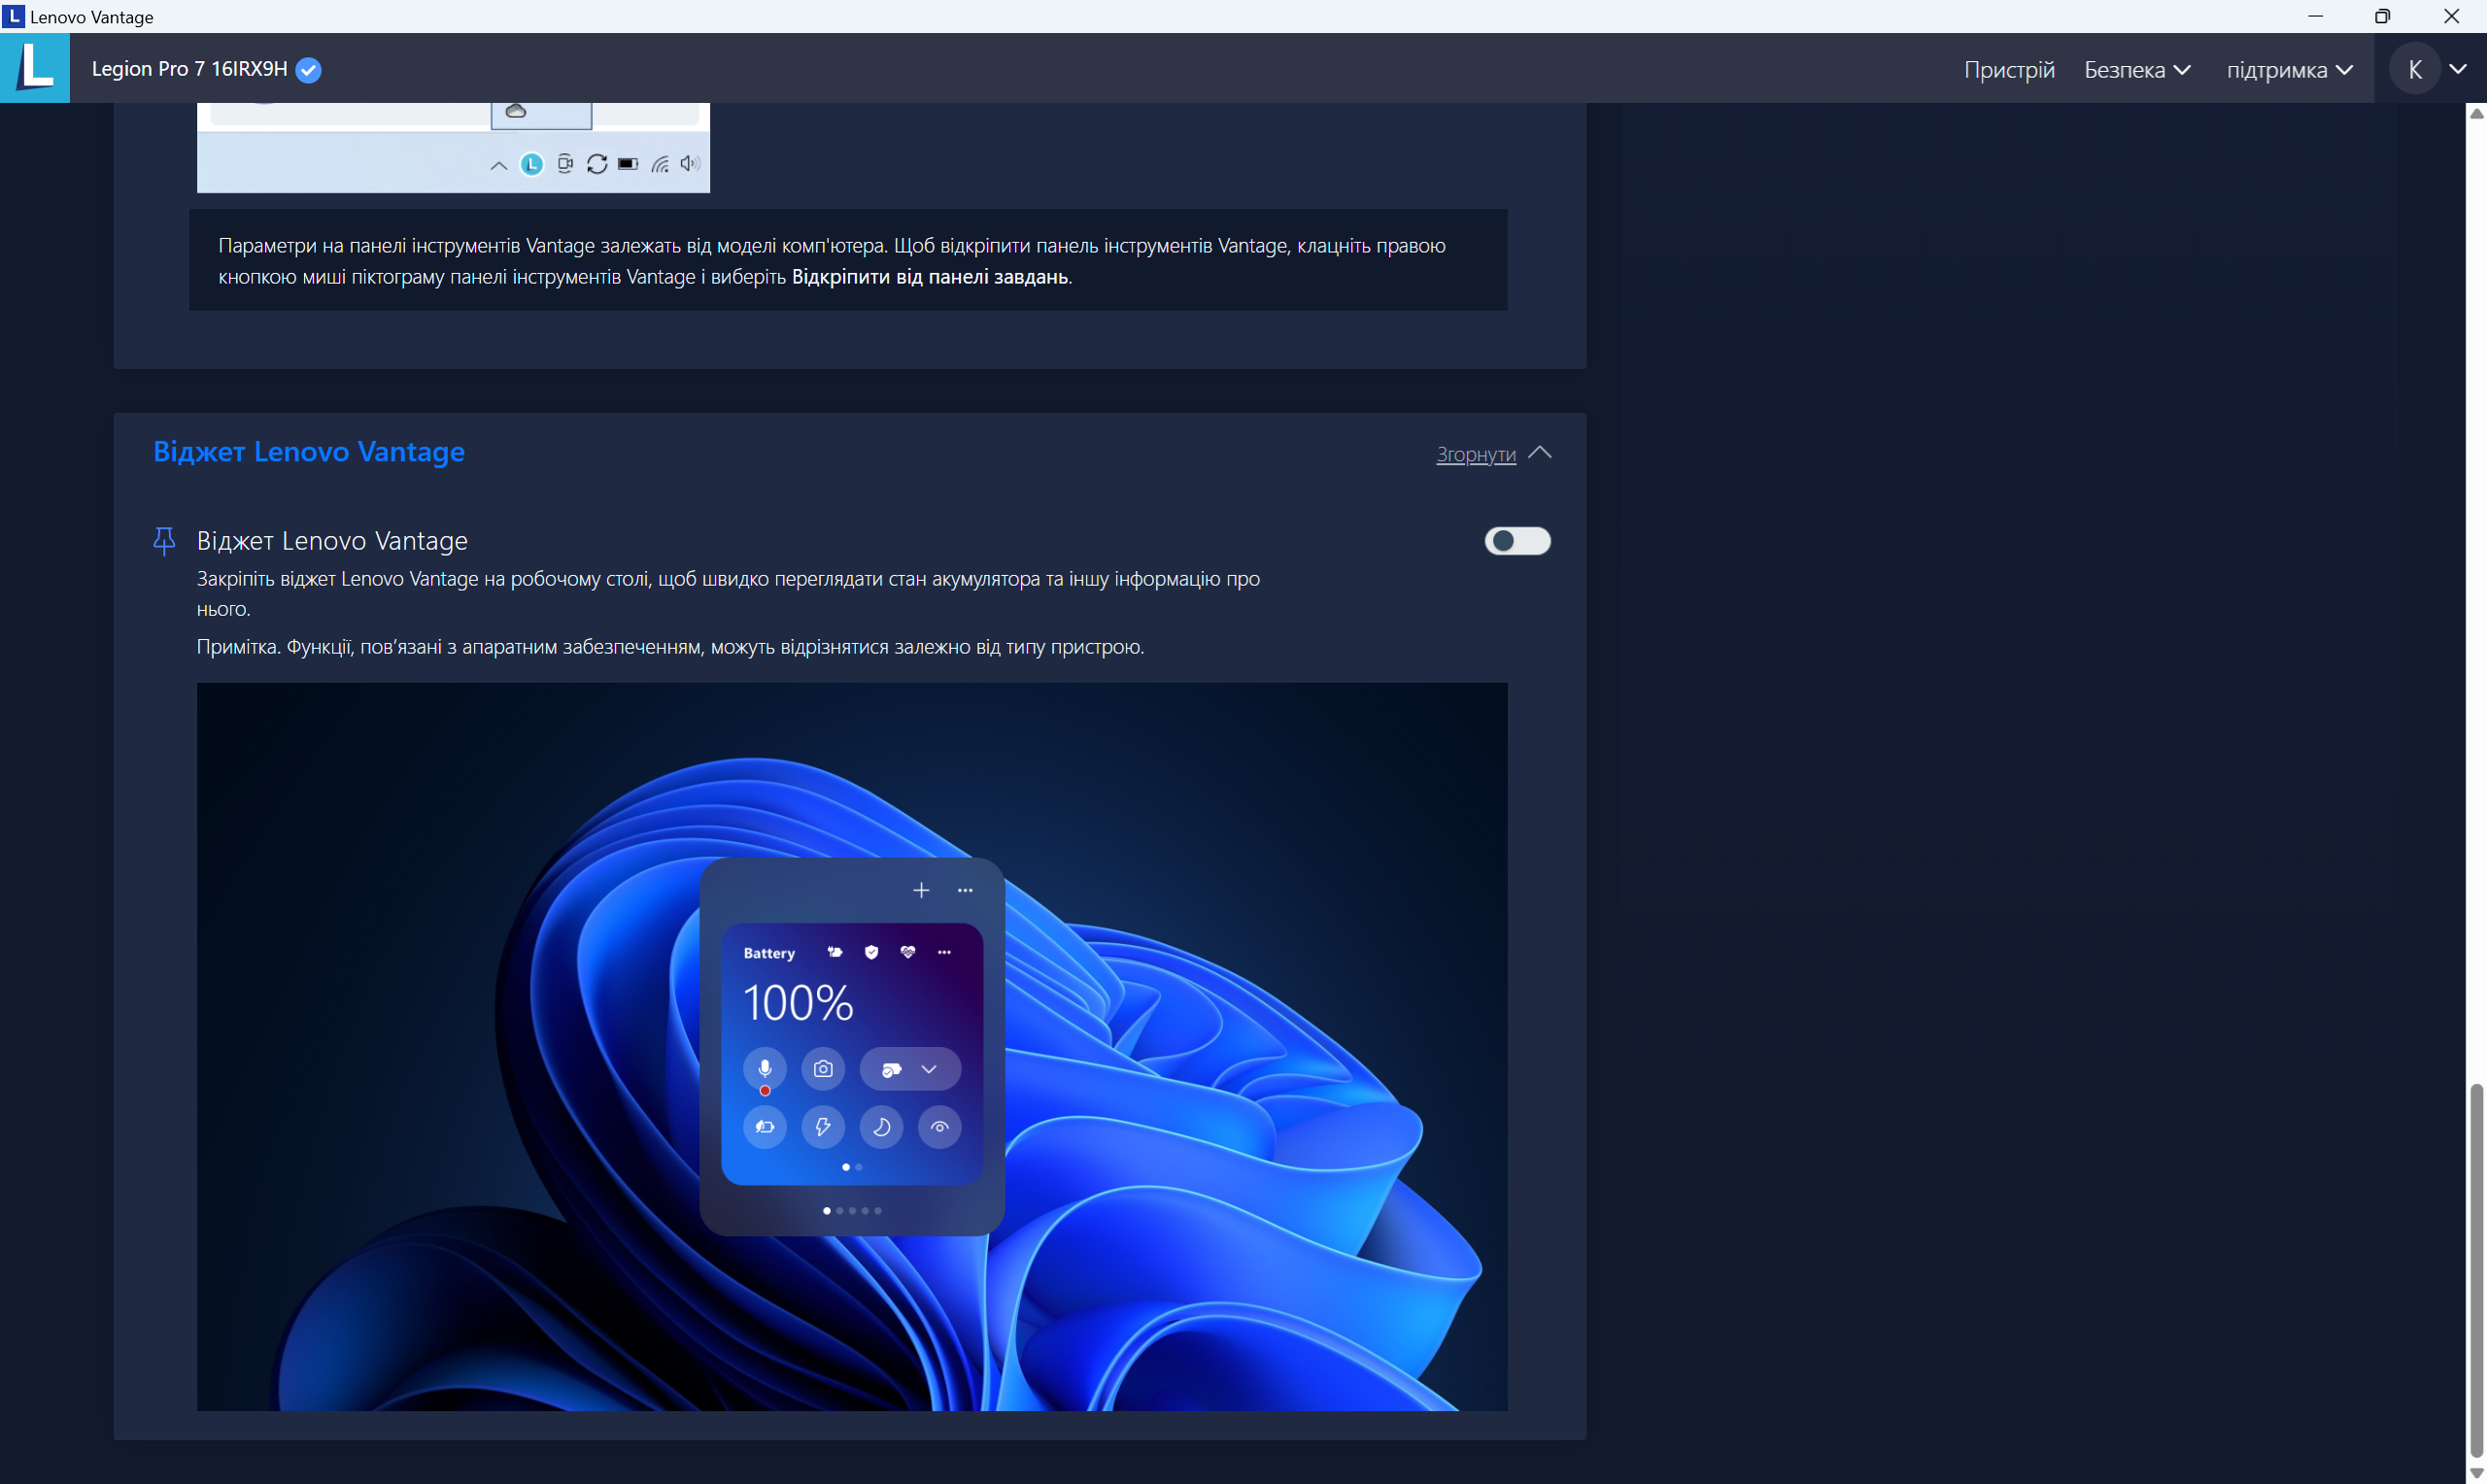Click the eye-care icon in widget preview

pyautogui.click(x=939, y=1127)
